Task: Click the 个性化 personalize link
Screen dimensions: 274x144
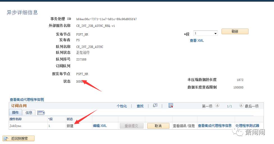Action: [122, 106]
